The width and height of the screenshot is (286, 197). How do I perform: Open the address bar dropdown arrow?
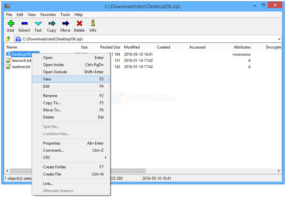click(x=279, y=39)
